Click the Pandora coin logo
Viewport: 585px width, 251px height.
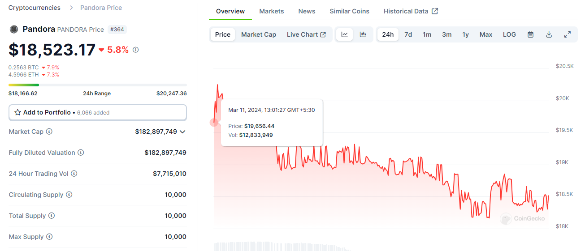[14, 29]
